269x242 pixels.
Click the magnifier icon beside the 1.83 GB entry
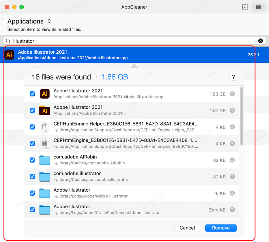232,94
